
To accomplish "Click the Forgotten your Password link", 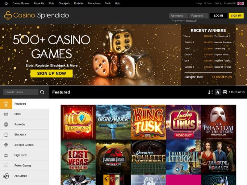I will point(184,21).
